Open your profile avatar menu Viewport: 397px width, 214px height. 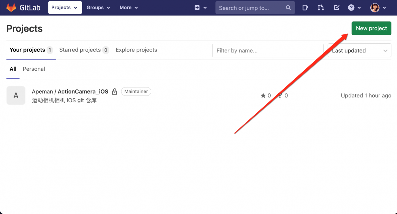click(375, 7)
